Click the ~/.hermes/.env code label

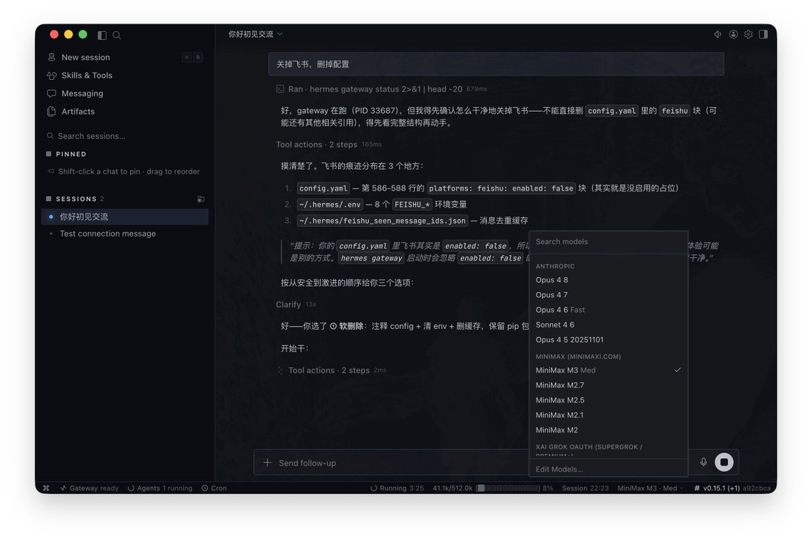(330, 204)
